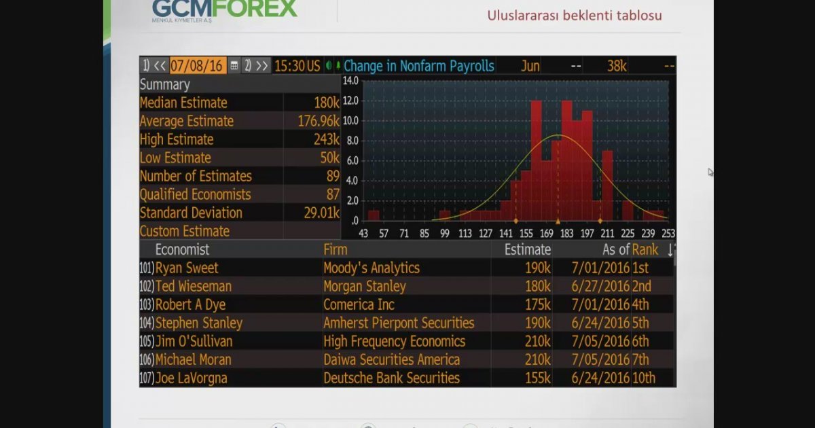Click the Uluslararası beklenti tablosu slide title
815x428 pixels.
point(575,15)
